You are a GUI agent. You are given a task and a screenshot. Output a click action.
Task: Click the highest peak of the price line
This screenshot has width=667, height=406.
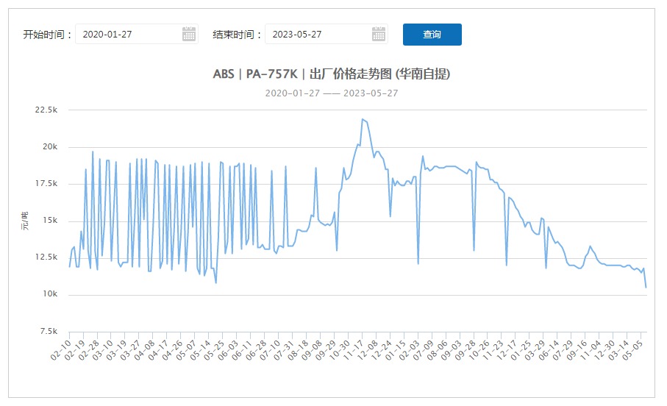[x=363, y=119]
